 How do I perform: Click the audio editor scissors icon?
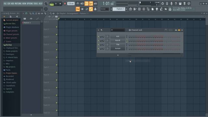tap(167, 4)
